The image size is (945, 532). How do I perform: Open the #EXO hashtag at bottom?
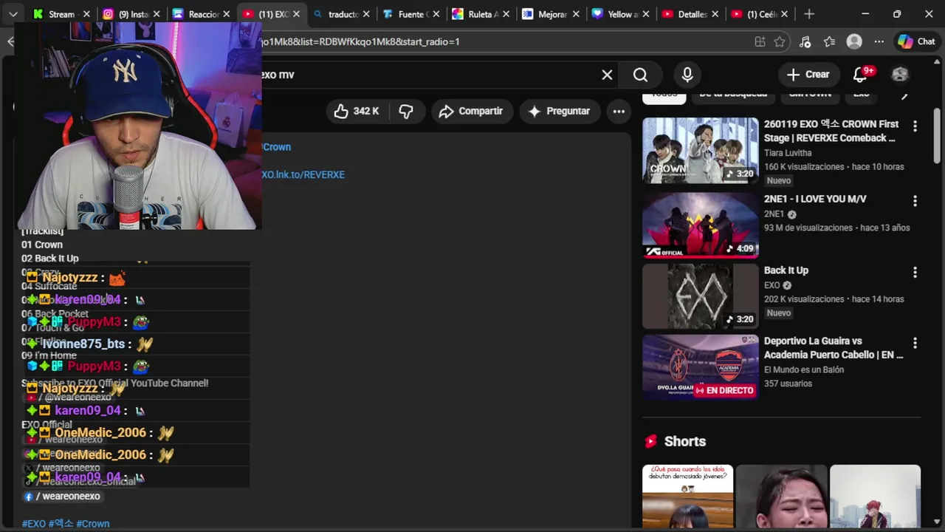(34, 524)
